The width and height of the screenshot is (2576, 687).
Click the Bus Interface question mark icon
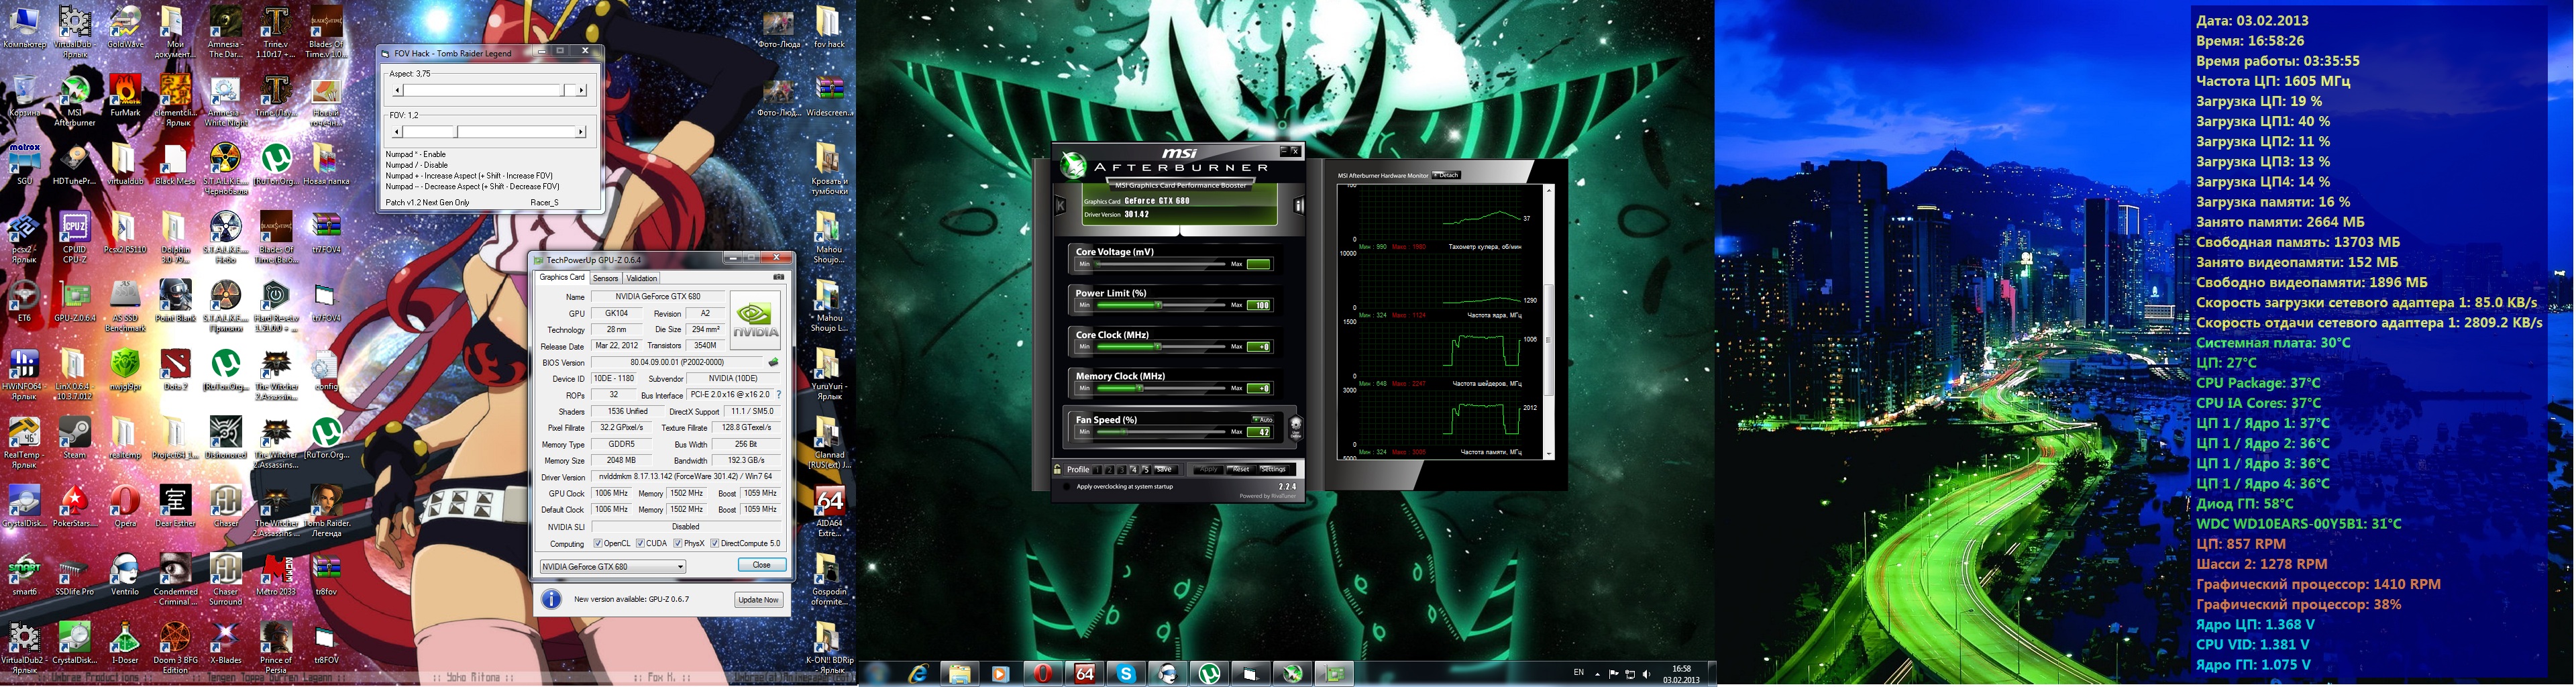(x=779, y=395)
